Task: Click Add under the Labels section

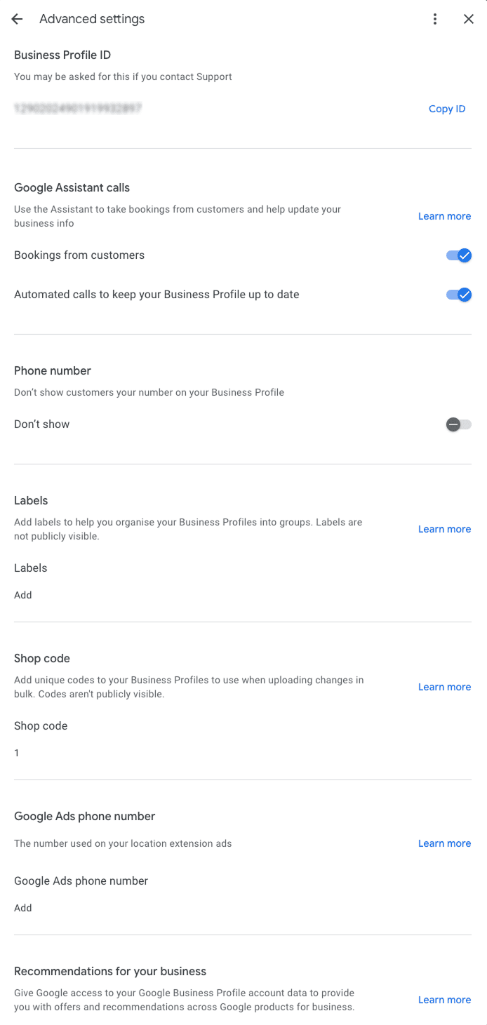Action: [22, 595]
